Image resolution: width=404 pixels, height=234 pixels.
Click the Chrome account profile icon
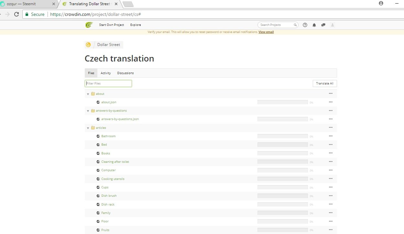pos(381,3)
